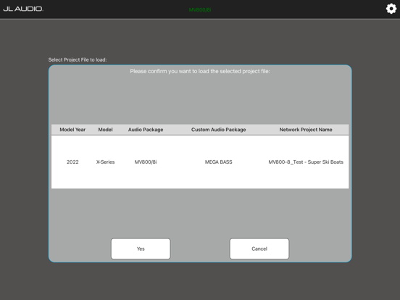This screenshot has height=300, width=400.
Task: Cancel loading the project file
Action: point(259,249)
